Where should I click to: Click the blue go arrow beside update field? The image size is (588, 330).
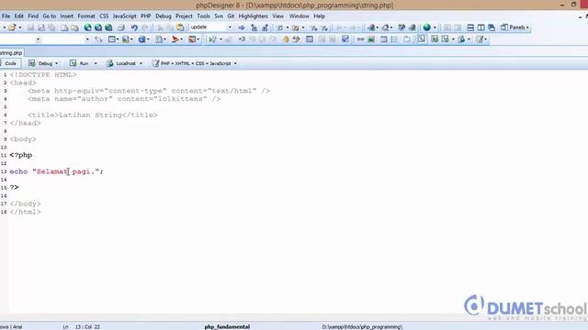click(x=241, y=27)
